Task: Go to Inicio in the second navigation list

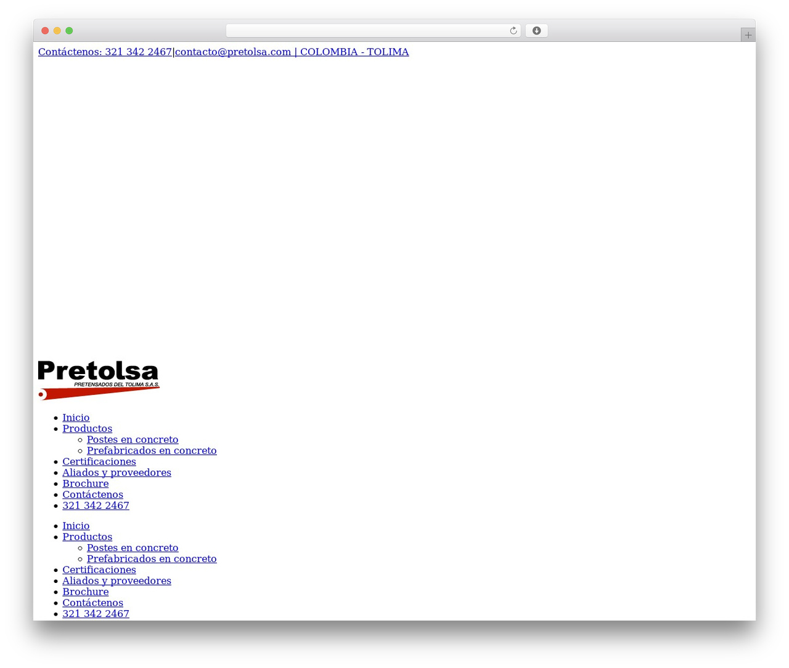Action: (x=76, y=526)
